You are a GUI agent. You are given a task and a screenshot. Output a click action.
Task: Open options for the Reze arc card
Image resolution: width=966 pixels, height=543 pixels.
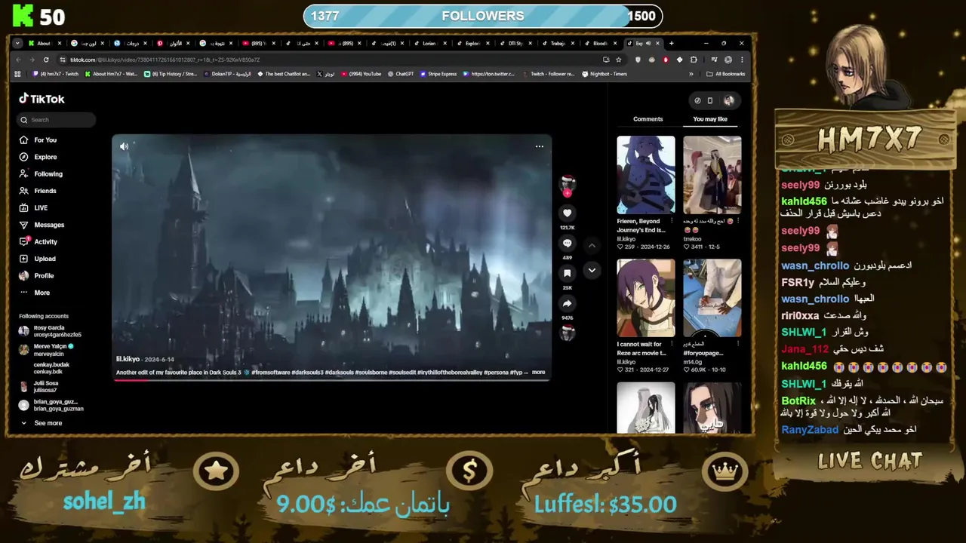(672, 344)
